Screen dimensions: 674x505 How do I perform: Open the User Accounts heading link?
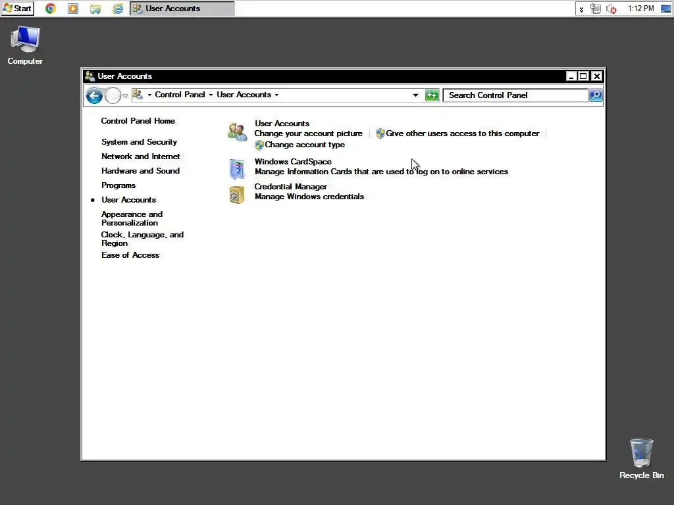[x=282, y=124]
